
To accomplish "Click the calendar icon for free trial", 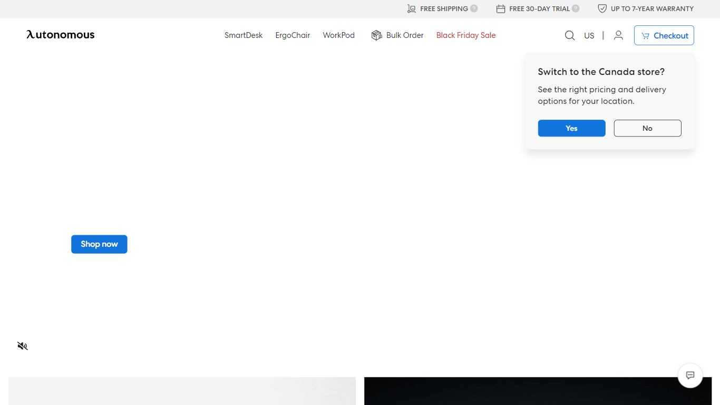I will [501, 8].
